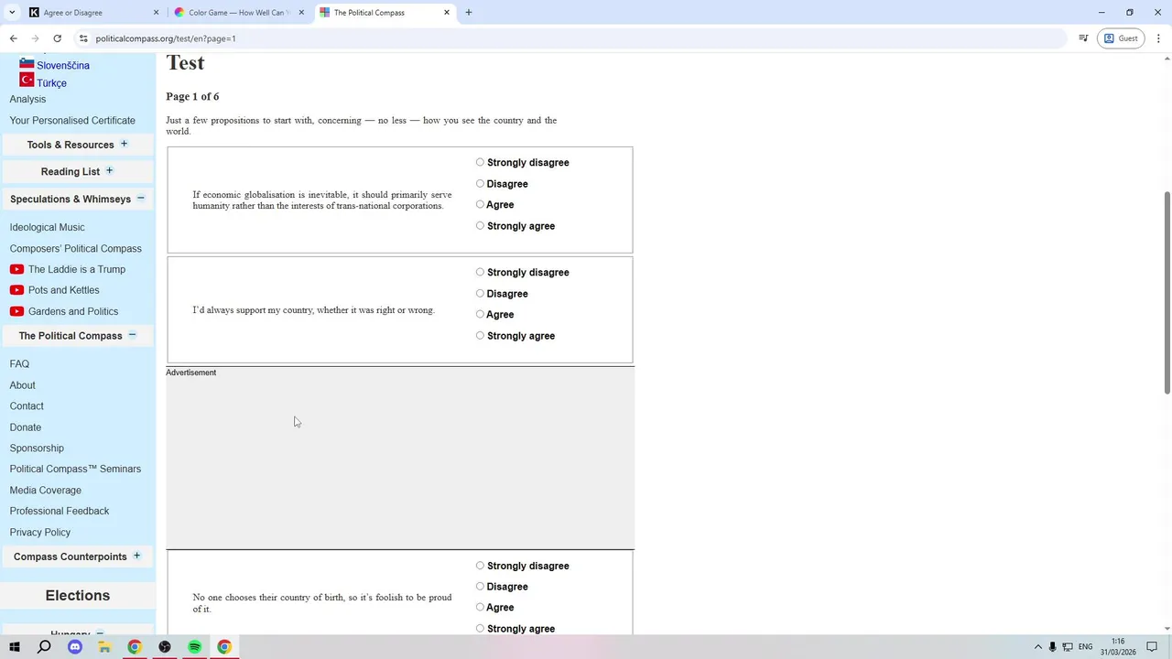Select Disagree for 'support my country' proposition
The image size is (1172, 659).
click(x=480, y=293)
